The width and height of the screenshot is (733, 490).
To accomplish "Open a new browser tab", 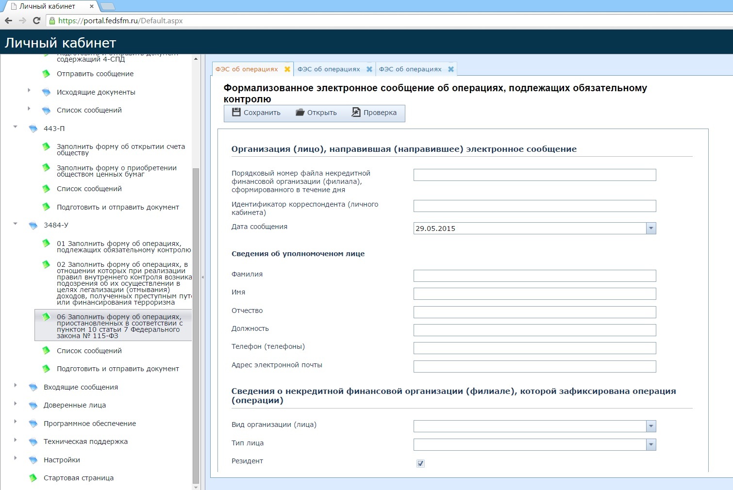I will [107, 6].
